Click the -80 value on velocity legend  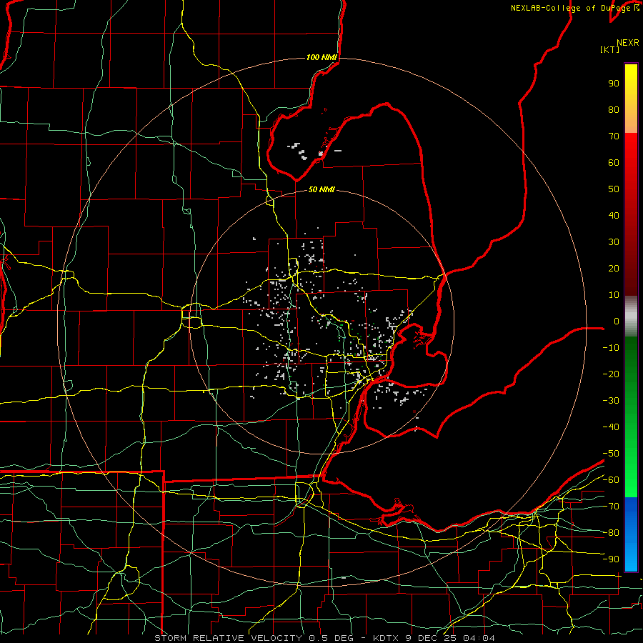click(x=611, y=533)
